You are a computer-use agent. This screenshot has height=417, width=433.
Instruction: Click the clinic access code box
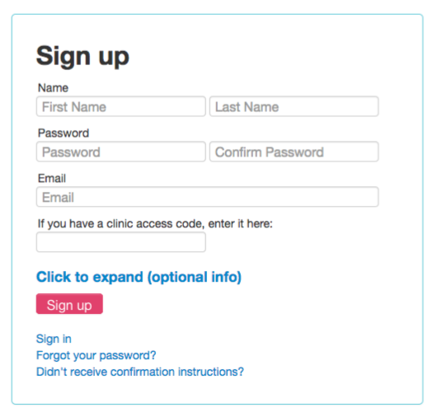coord(121,242)
